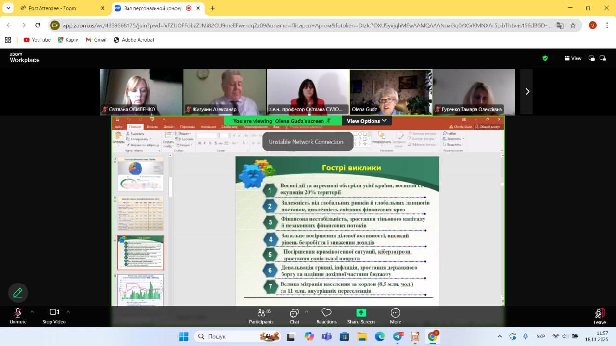Show next participants with right arrow
Image resolution: width=616 pixels, height=346 pixels.
(526, 91)
